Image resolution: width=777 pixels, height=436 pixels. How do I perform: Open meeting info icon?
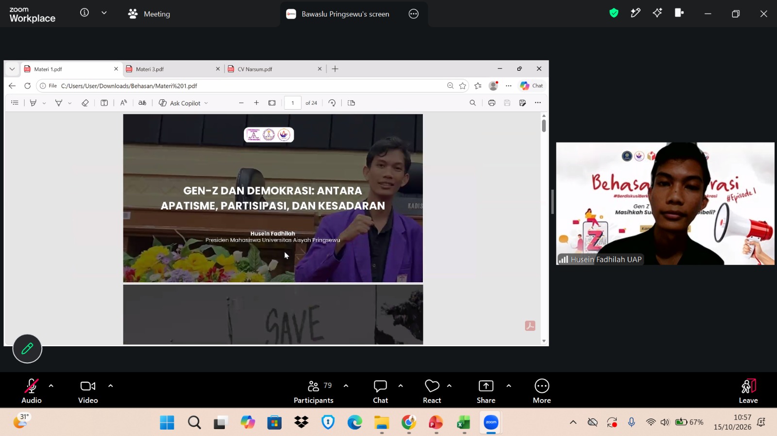coord(84,13)
